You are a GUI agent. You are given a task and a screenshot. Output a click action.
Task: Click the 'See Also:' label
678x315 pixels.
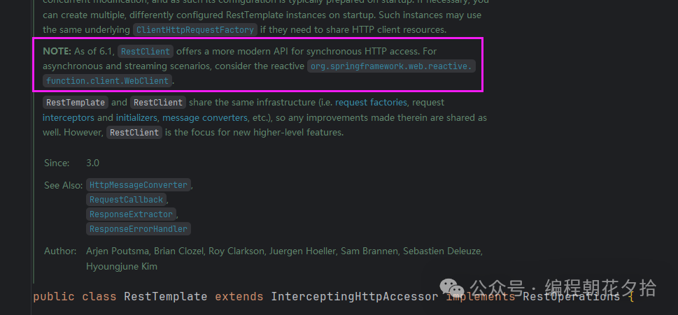coord(63,185)
